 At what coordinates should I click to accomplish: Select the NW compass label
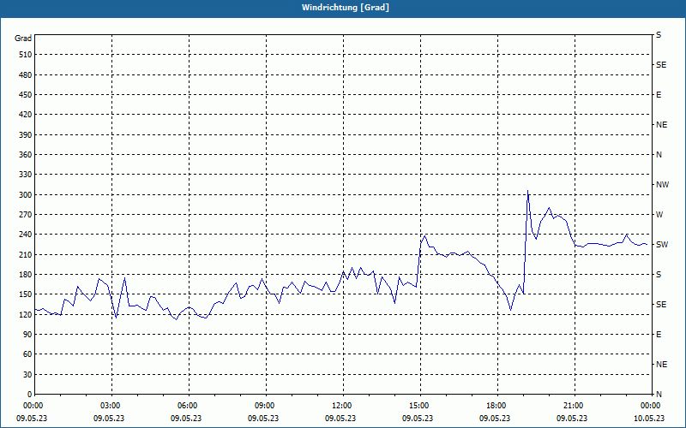tap(662, 185)
